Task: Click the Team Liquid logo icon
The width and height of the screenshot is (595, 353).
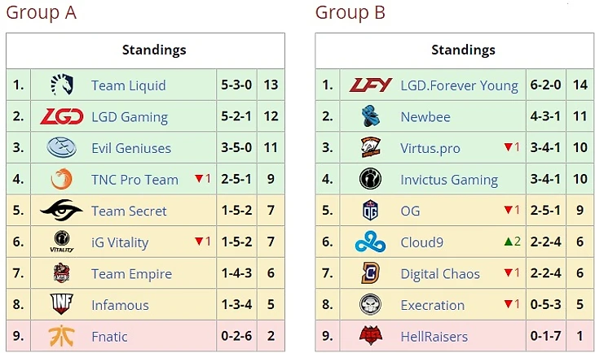Action: [61, 85]
